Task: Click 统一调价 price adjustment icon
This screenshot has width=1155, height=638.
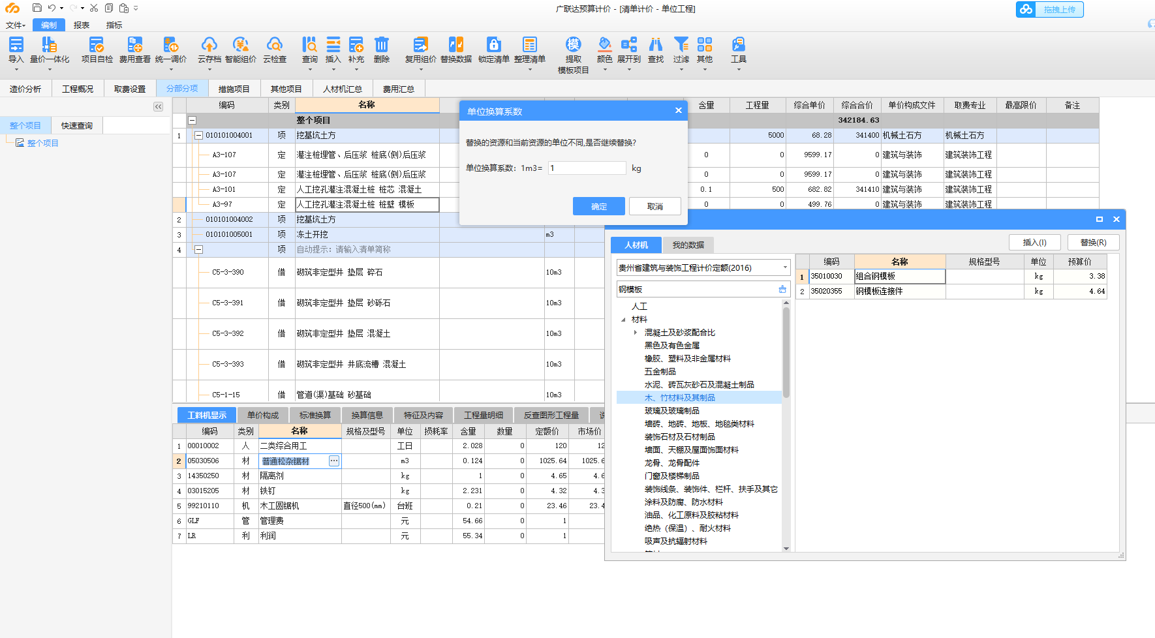Action: click(x=170, y=44)
